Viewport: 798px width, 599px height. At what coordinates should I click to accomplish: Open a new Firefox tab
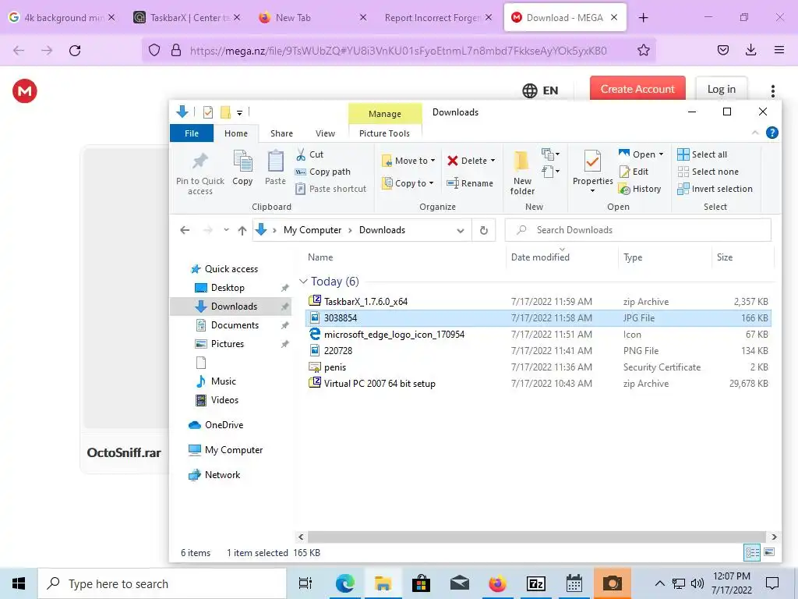[x=643, y=18]
